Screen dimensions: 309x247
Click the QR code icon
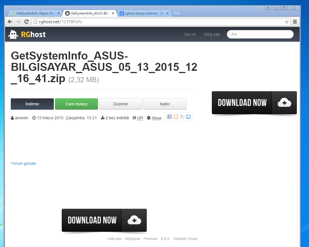(x=135, y=118)
